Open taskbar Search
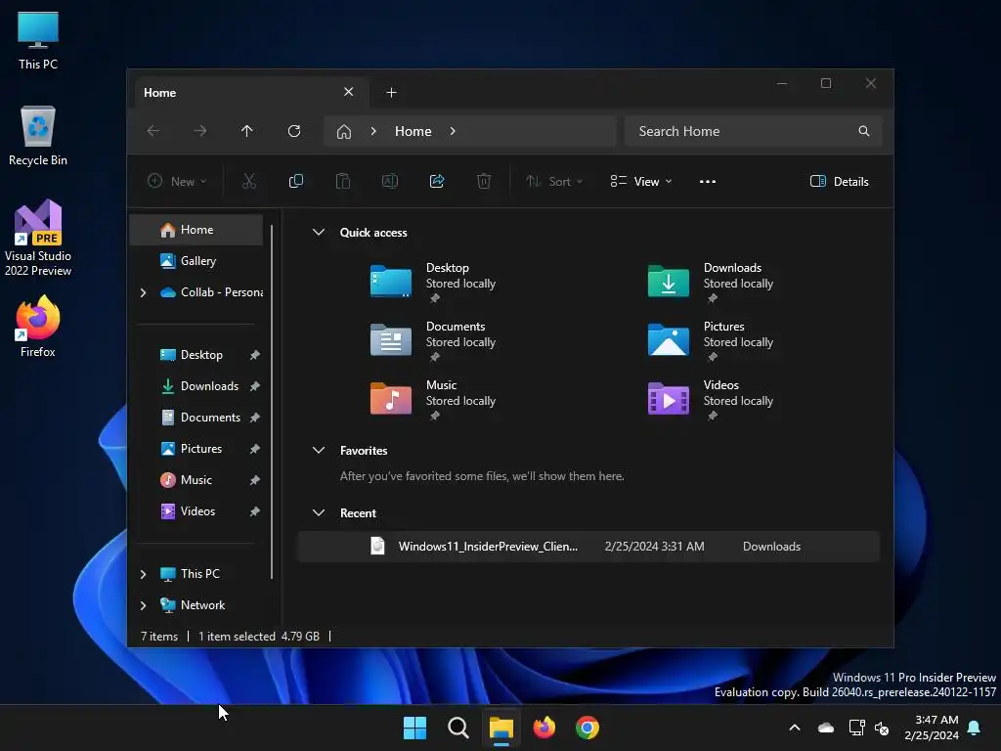Viewport: 1001px width, 751px height. 457,728
